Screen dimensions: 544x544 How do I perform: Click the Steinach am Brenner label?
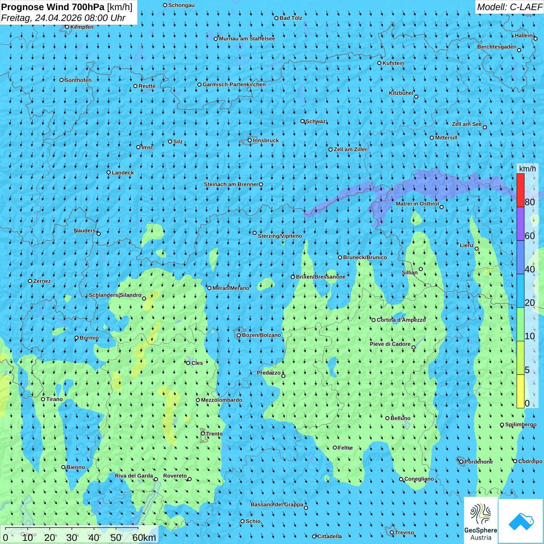[x=231, y=184]
